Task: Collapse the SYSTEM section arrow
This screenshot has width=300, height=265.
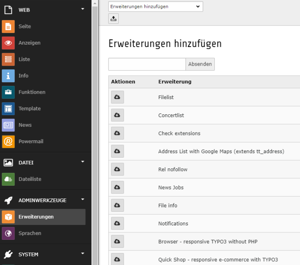Action: click(83, 253)
